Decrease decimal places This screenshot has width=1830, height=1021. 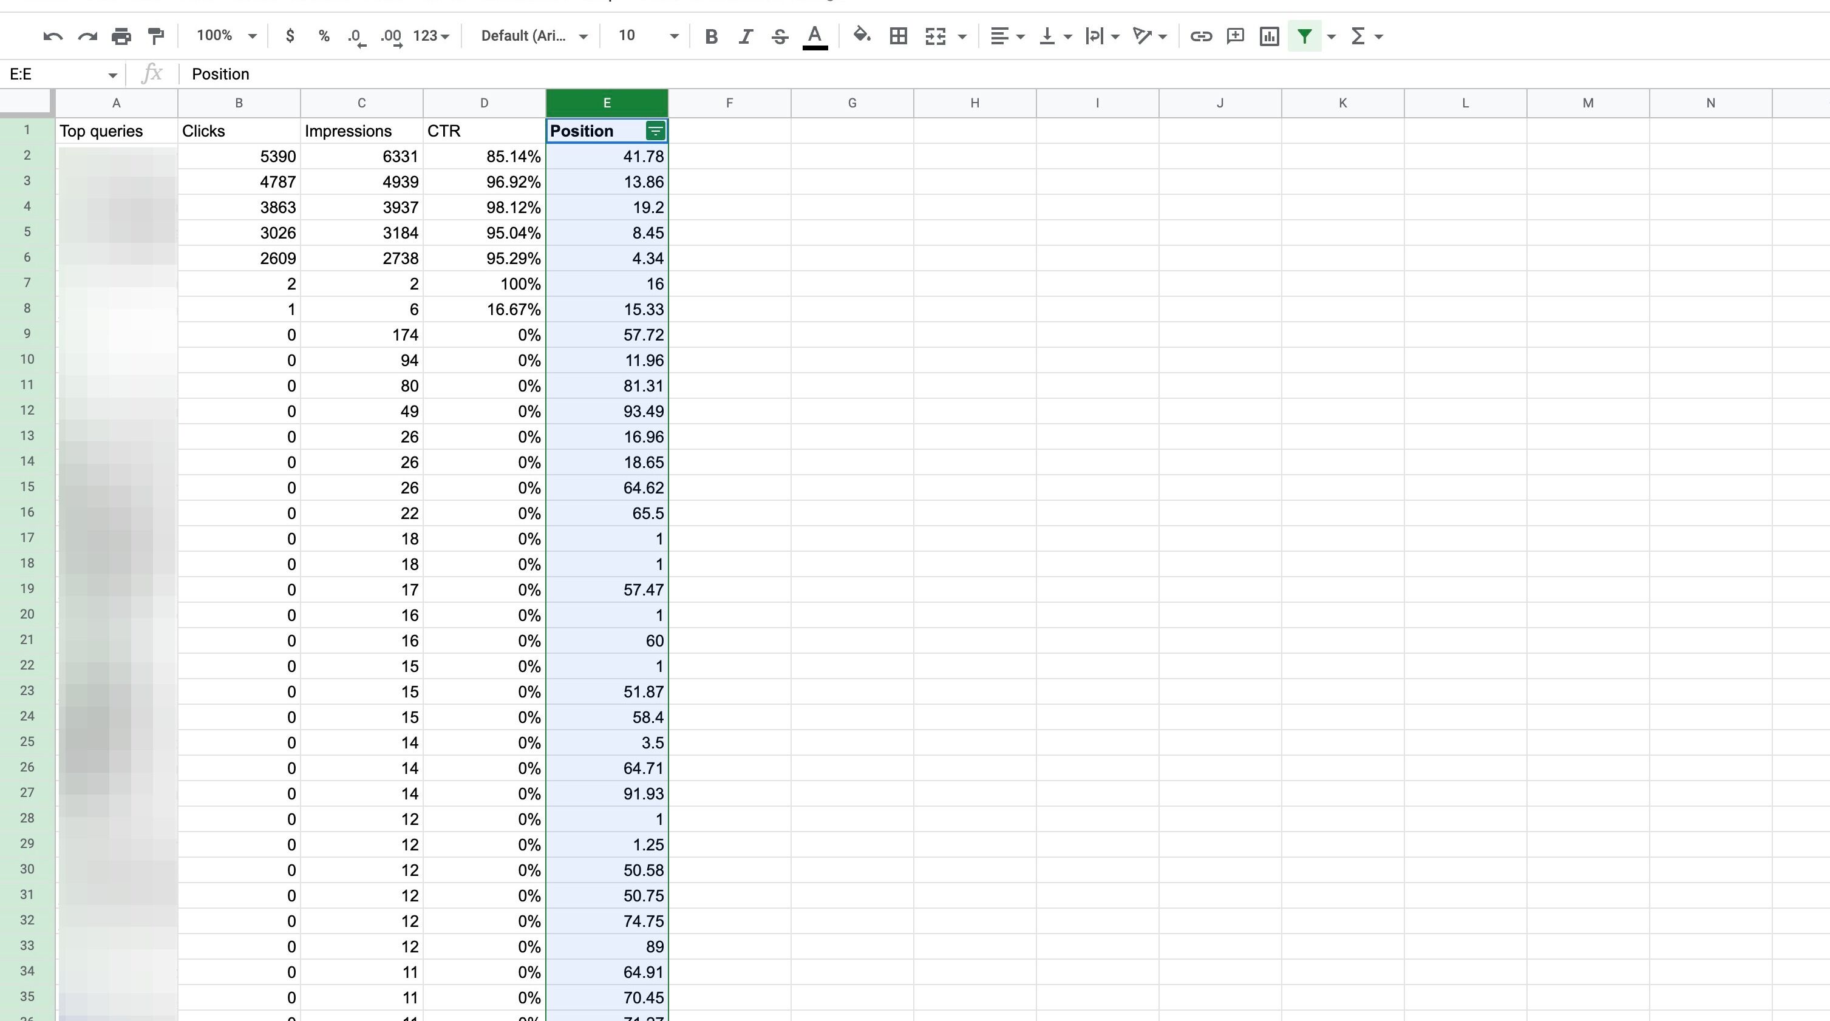(x=356, y=37)
